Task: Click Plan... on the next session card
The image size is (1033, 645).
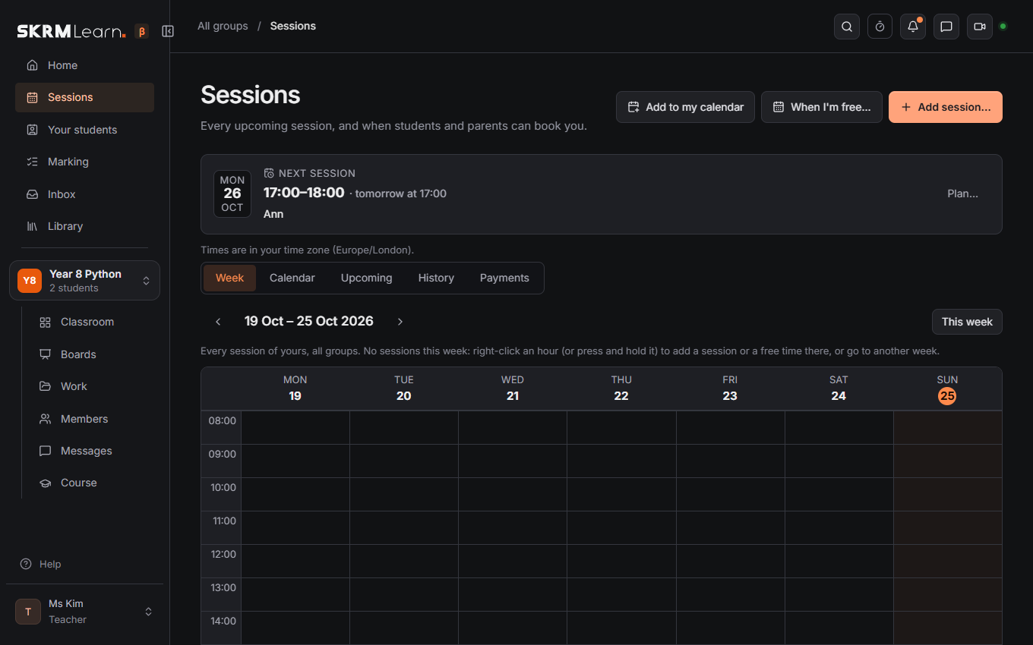Action: click(962, 193)
